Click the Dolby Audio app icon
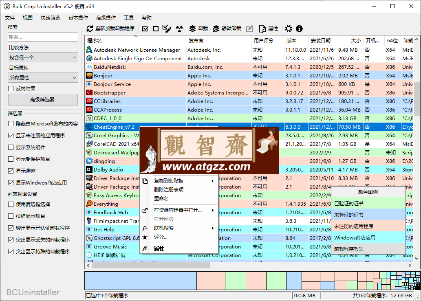Image resolution: width=421 pixels, height=301 pixels. coord(89,170)
